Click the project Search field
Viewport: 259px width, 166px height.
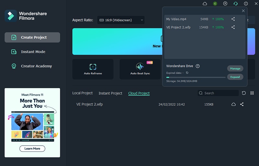coord(218,93)
